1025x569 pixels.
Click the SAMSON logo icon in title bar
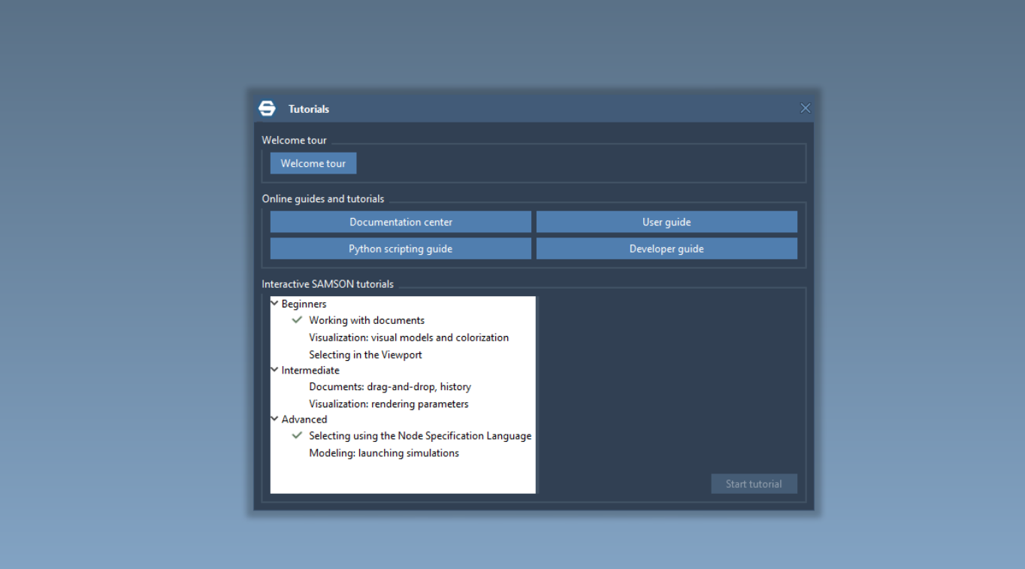(x=267, y=108)
